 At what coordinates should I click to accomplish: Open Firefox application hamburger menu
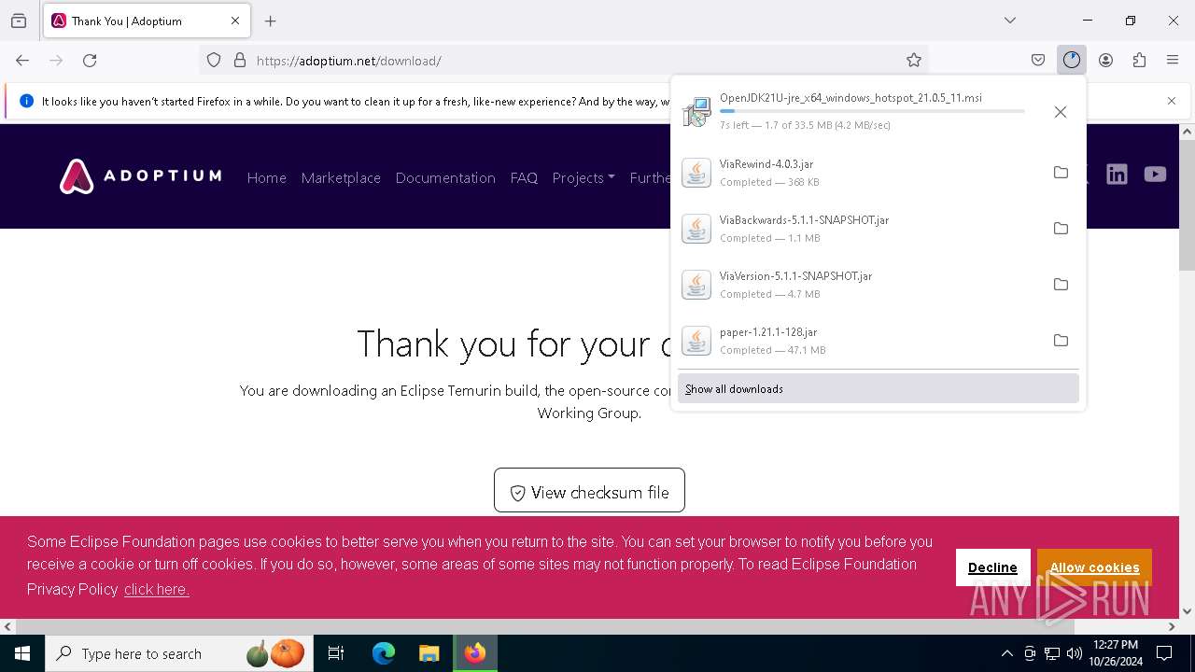(x=1173, y=60)
